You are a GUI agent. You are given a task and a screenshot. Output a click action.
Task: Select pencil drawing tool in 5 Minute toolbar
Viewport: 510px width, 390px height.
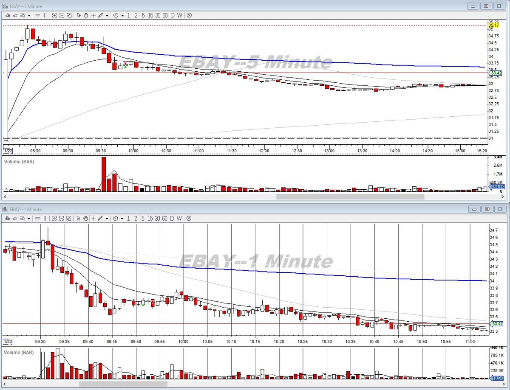[x=101, y=15]
